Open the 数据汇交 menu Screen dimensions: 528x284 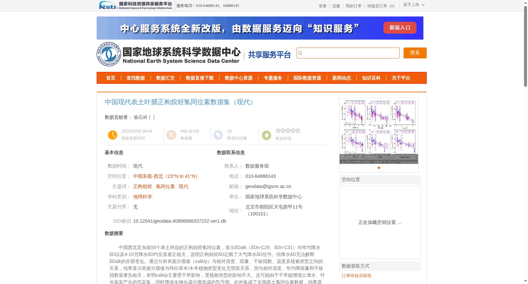(165, 78)
